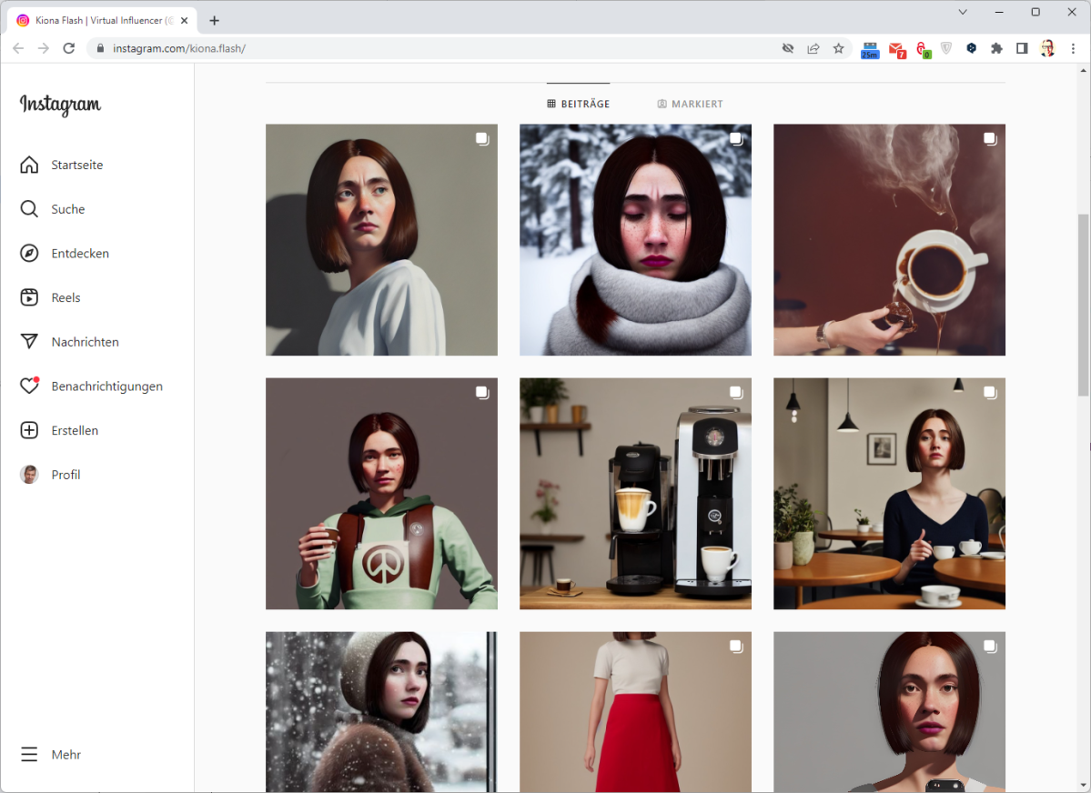Switch to the BEITRÄGE tab
Viewport: 1091px width, 793px height.
point(578,104)
